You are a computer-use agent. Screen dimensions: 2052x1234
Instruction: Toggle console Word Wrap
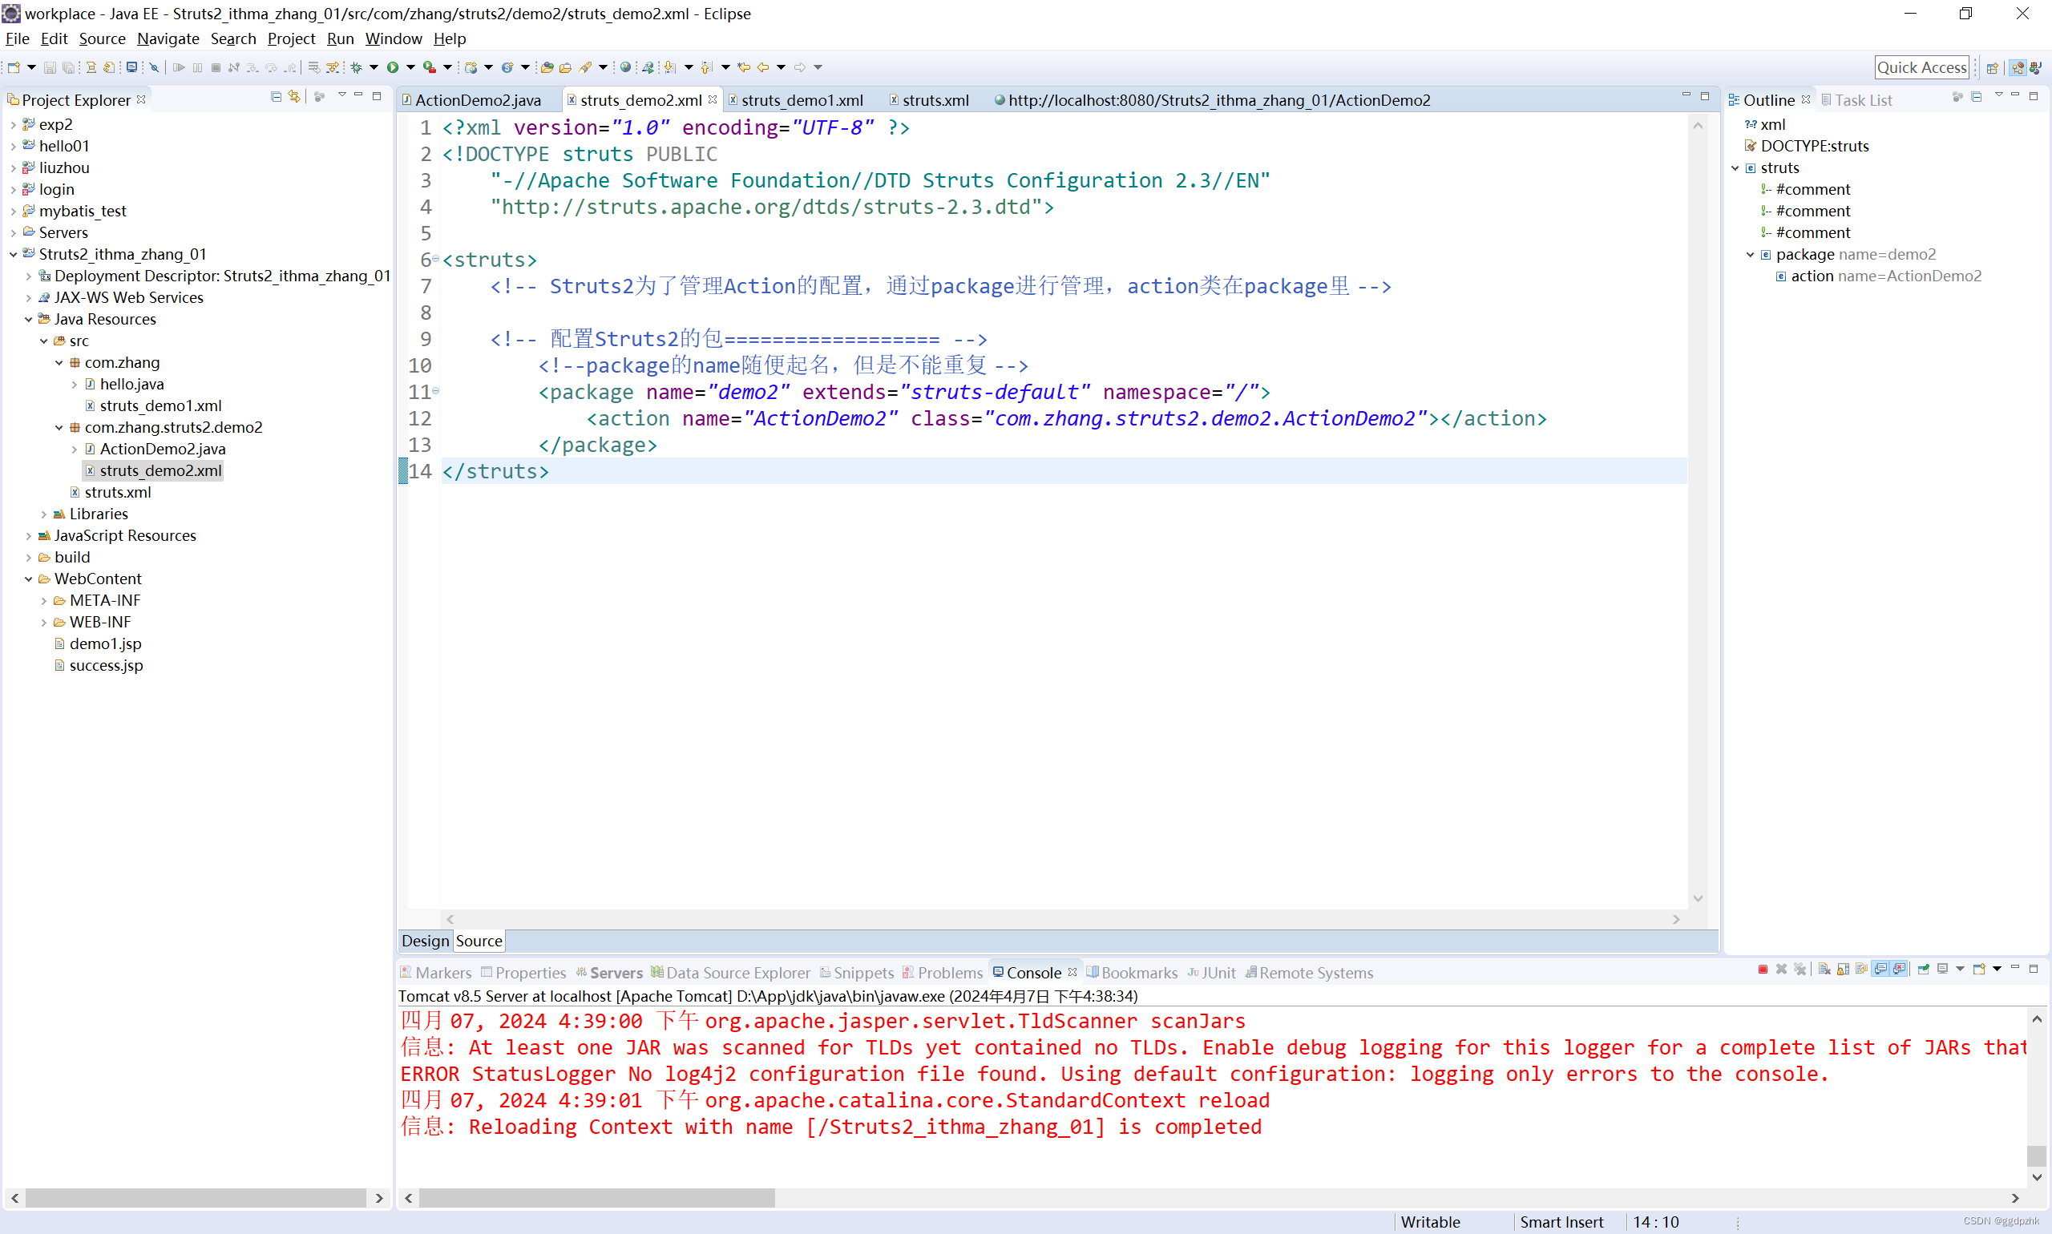(1861, 969)
